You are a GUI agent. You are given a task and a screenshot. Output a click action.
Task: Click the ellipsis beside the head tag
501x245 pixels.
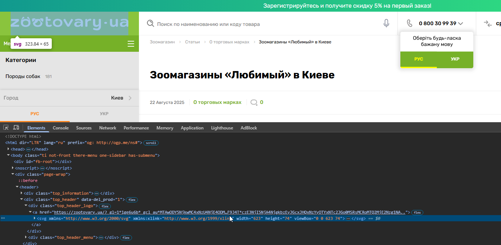[x=28, y=149]
